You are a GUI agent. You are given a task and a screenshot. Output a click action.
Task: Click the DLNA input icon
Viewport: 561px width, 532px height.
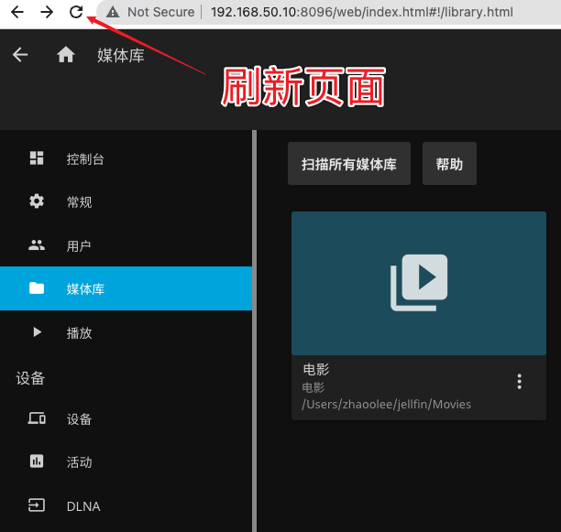tap(37, 505)
